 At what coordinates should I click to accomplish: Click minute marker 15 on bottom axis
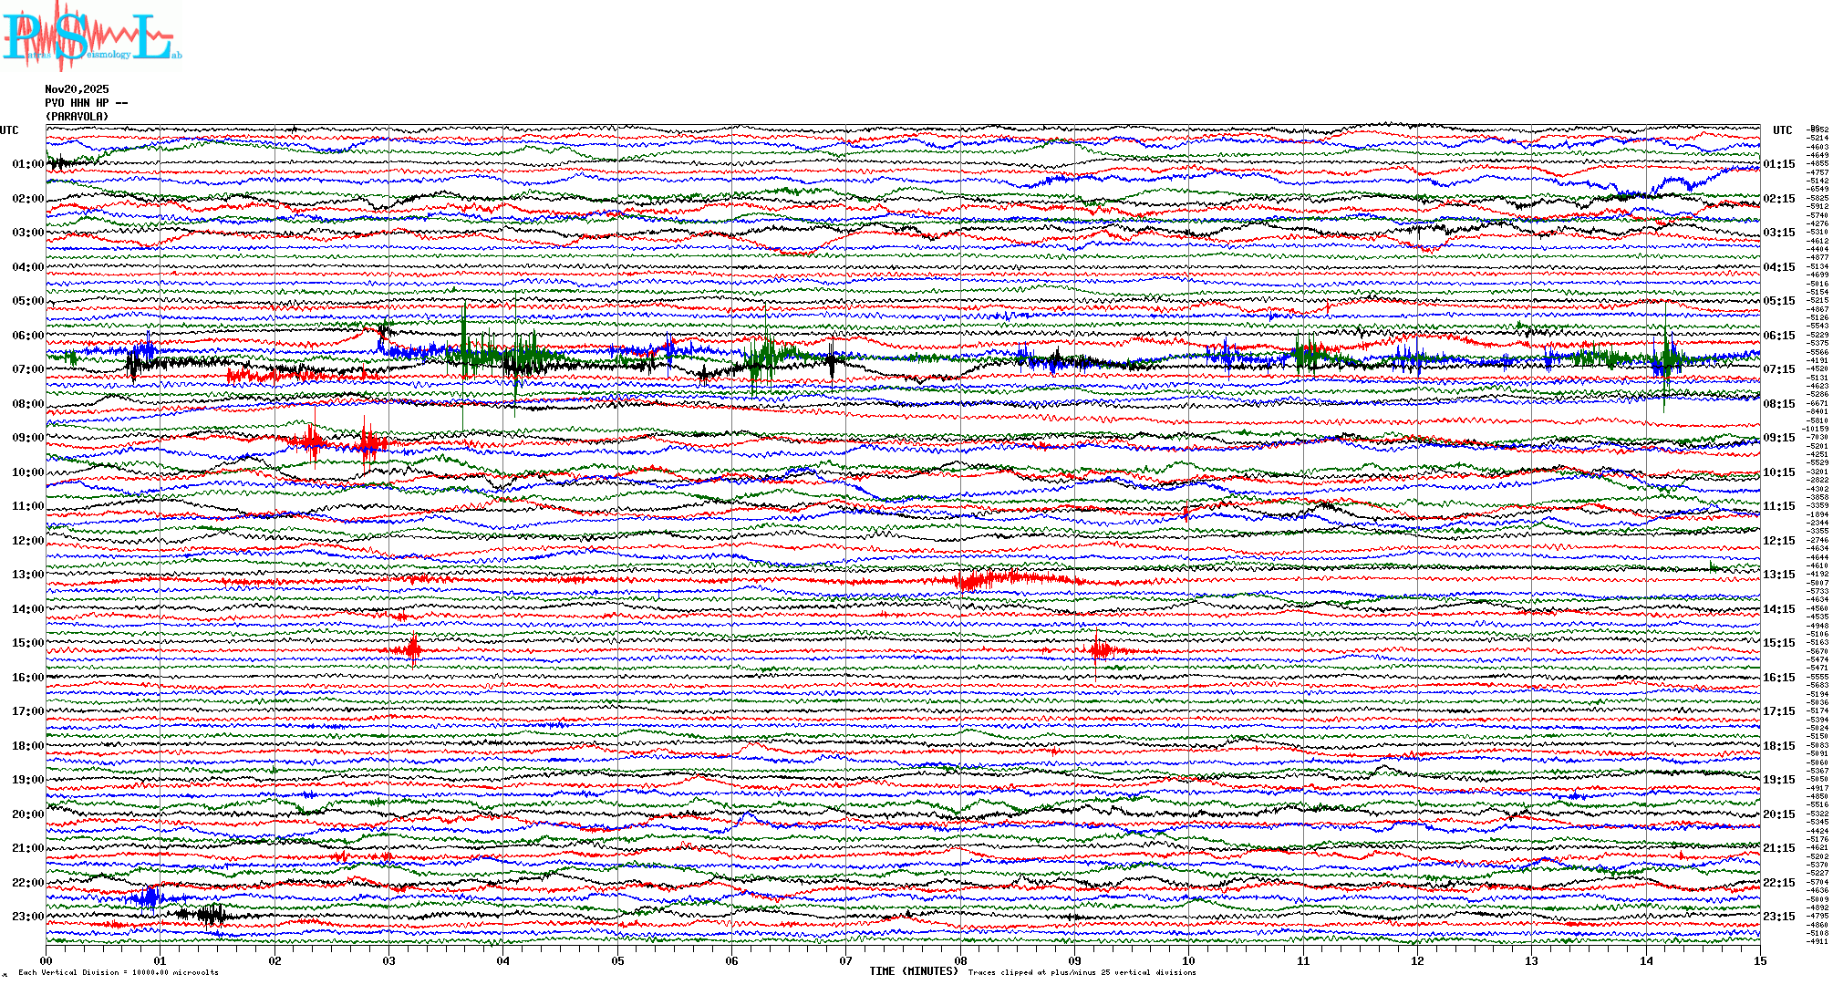pyautogui.click(x=1759, y=961)
